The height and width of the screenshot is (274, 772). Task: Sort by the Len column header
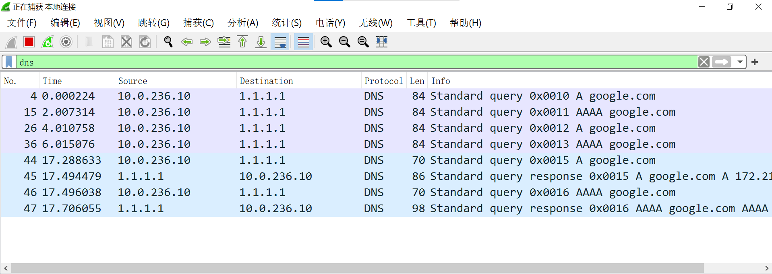pos(417,81)
